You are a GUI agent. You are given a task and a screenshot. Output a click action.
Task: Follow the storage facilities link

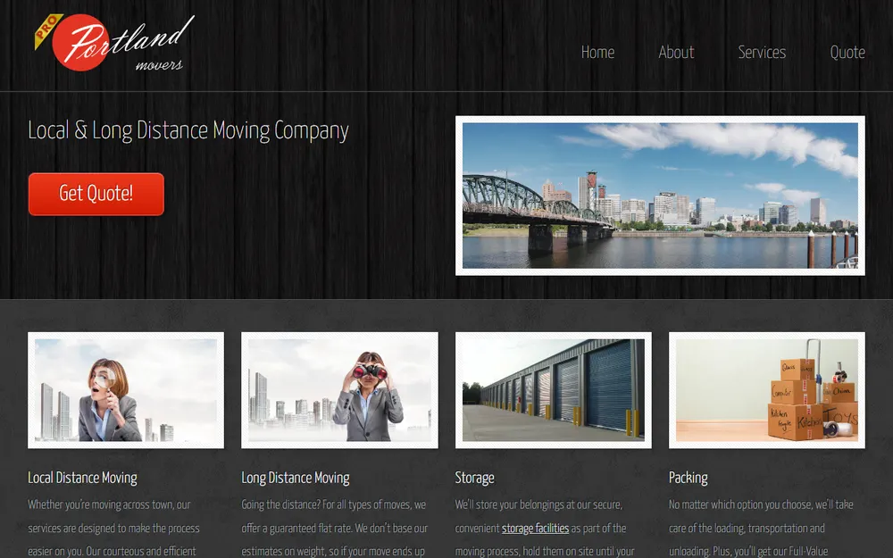click(535, 529)
